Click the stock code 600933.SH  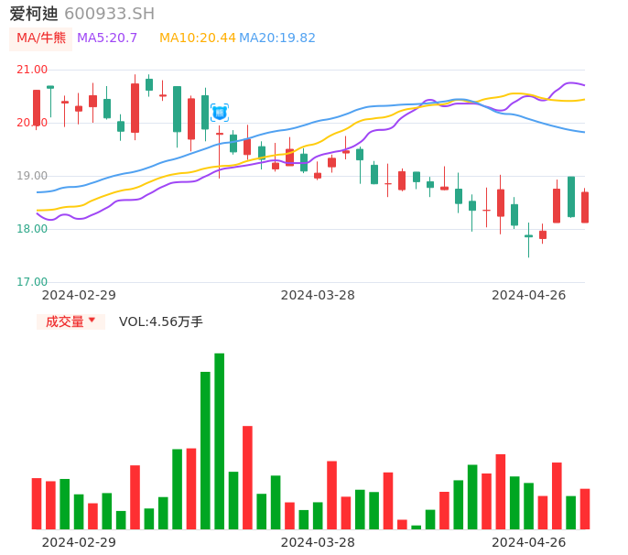pyautogui.click(x=109, y=14)
